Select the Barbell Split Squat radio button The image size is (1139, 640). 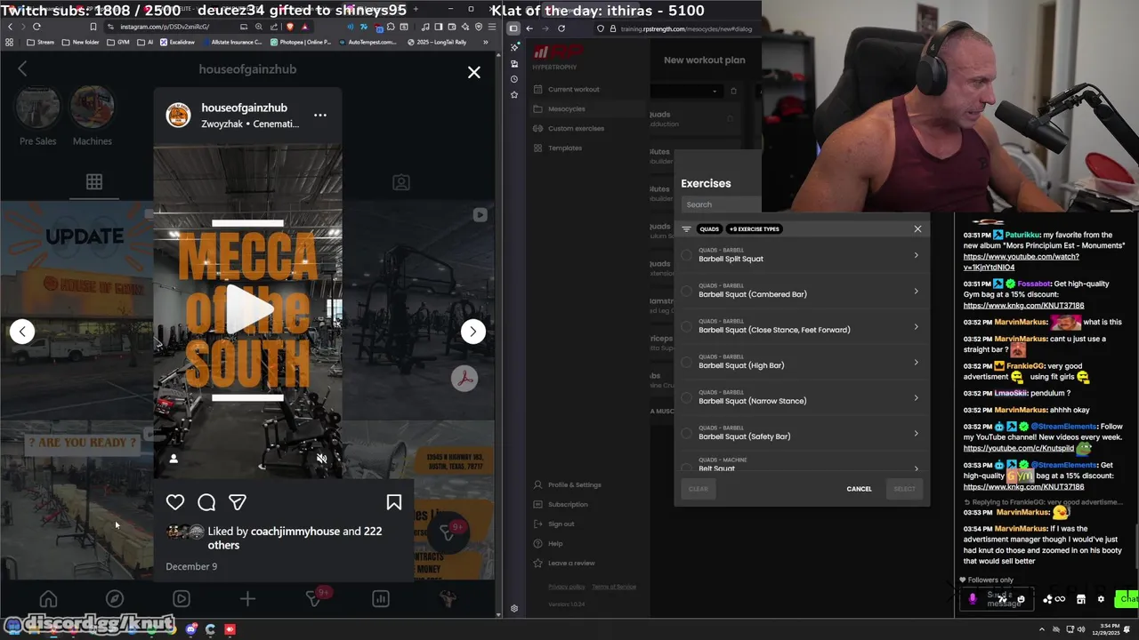tap(686, 255)
